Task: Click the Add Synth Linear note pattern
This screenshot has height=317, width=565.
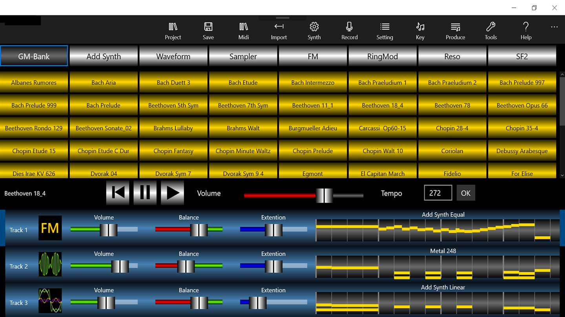Action: (x=438, y=303)
